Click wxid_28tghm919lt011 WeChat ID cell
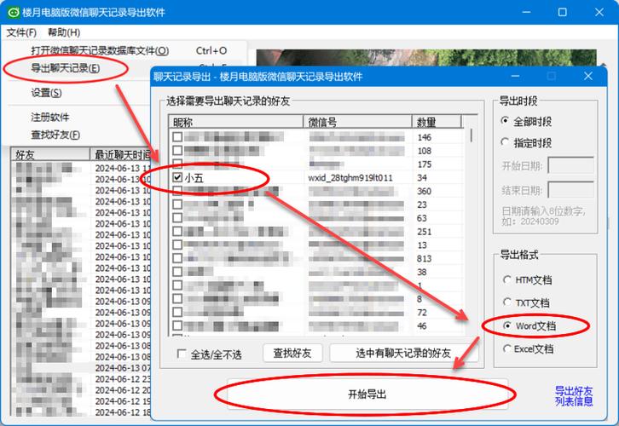This screenshot has width=619, height=426. pos(350,178)
